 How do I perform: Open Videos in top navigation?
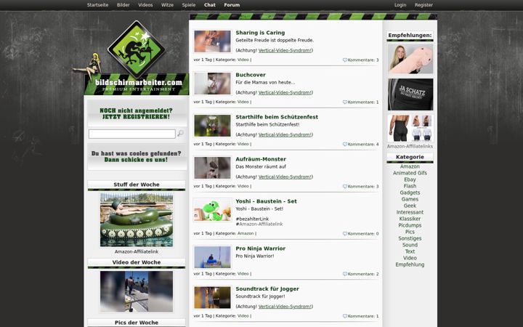click(x=145, y=5)
